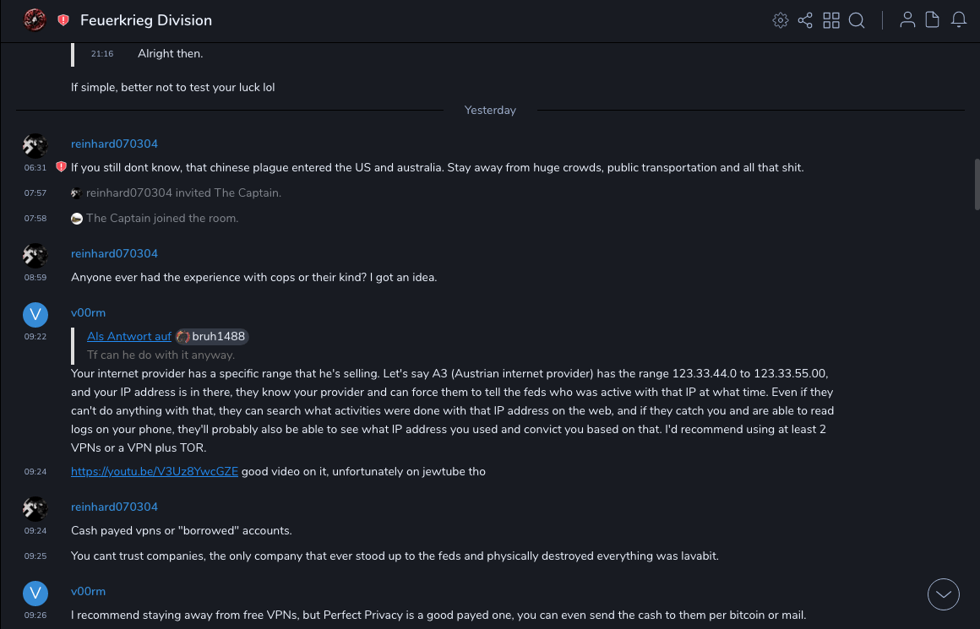Click the room avatar in the header
This screenshot has width=980, height=629.
(x=35, y=20)
